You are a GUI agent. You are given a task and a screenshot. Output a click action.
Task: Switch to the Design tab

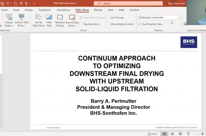(x=29, y=10)
